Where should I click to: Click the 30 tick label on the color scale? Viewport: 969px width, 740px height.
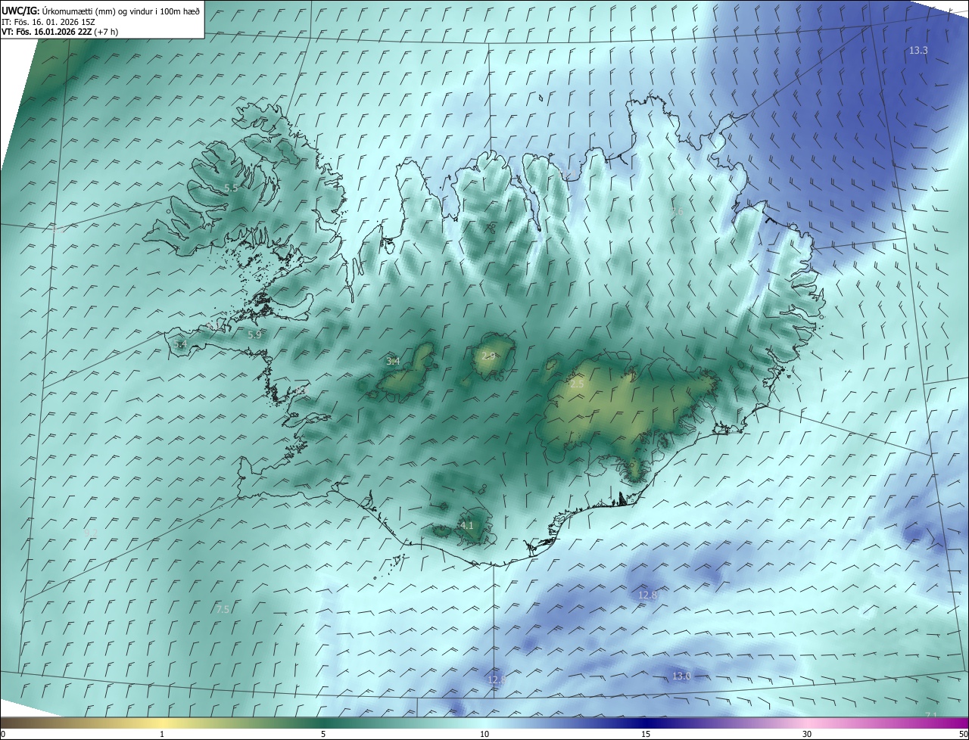[x=807, y=734]
